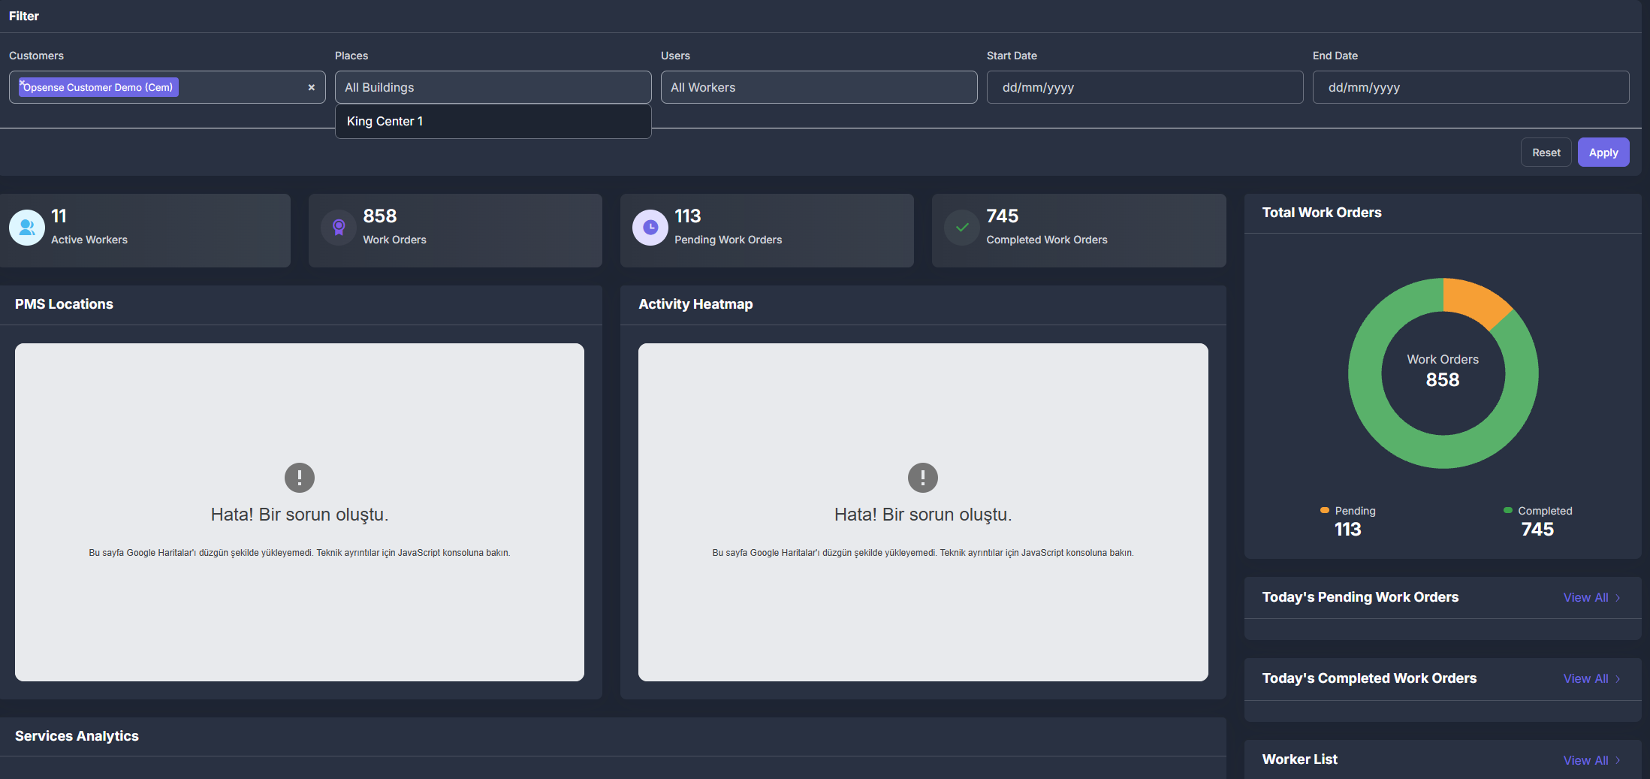The image size is (1650, 779).
Task: Click the 113 under the Pending legend
Action: pos(1347,530)
